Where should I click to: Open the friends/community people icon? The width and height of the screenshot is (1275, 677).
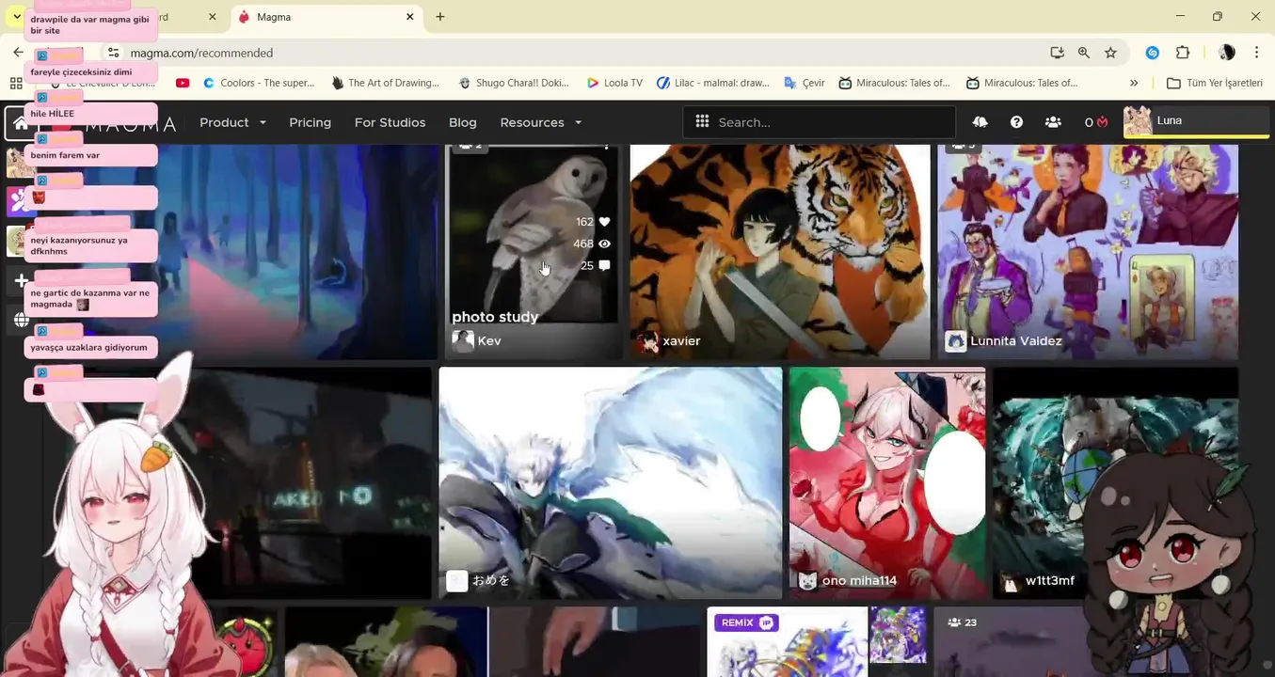1053,122
